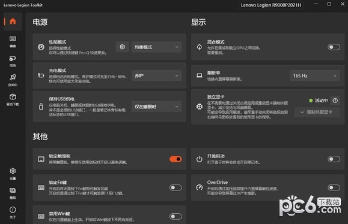Enable the OverDrive switch
This screenshot has height=224, width=348.
(334, 187)
